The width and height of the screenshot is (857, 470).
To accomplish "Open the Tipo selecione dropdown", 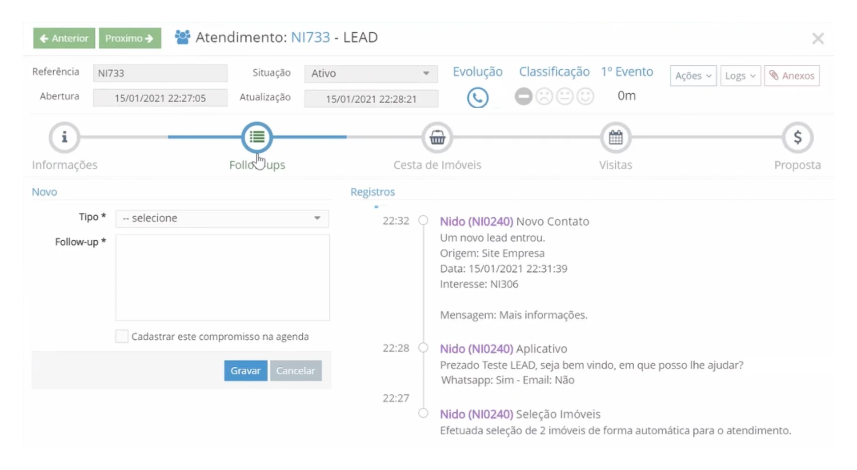I will coord(222,218).
